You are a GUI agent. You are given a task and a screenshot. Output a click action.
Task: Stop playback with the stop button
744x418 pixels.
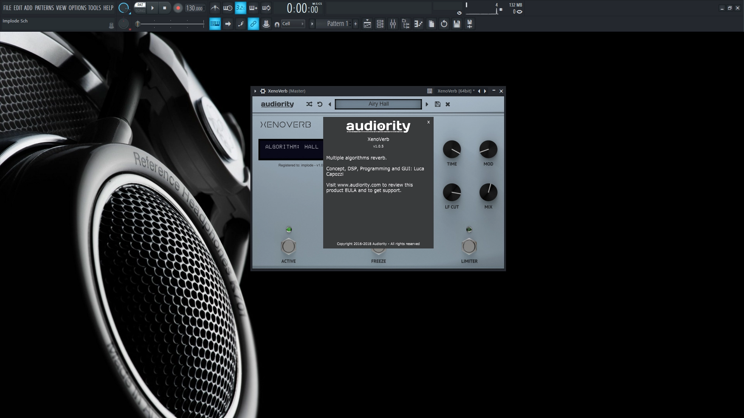click(x=165, y=8)
